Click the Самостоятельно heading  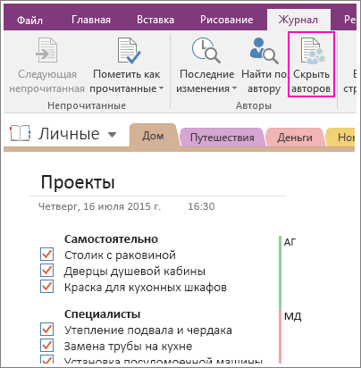pyautogui.click(x=111, y=239)
